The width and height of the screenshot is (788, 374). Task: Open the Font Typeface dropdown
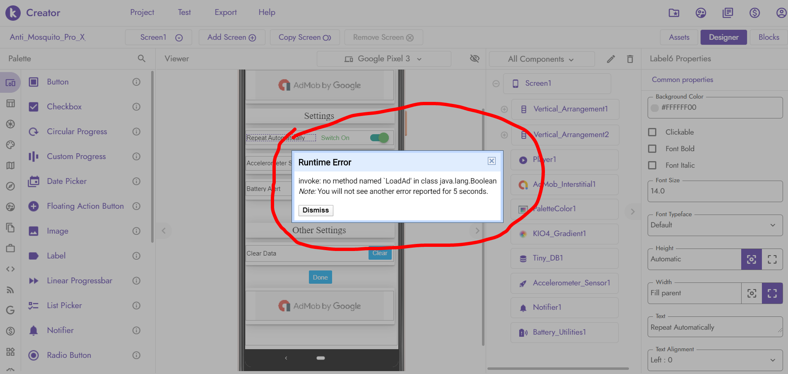(715, 225)
